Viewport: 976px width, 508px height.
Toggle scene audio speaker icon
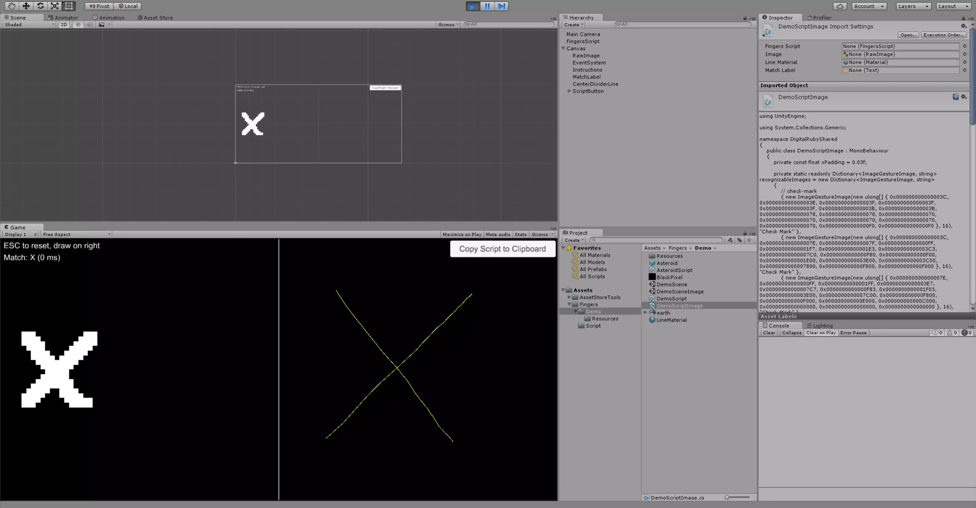click(90, 24)
